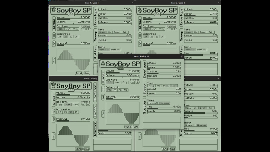Set duty ratio 25 in Lead 1 window
The width and height of the screenshot is (270, 152).
click(x=66, y=37)
